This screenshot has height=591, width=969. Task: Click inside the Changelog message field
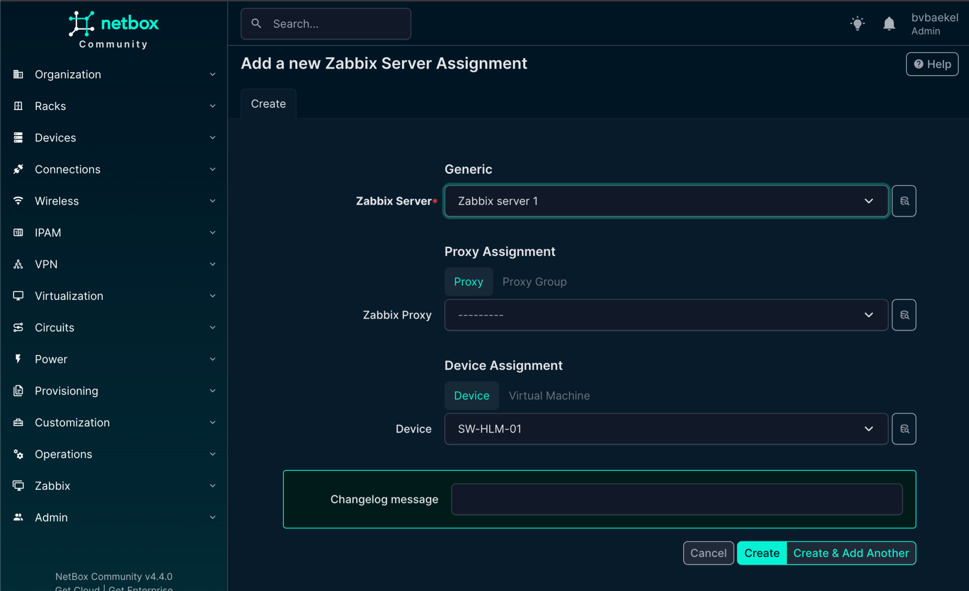coord(677,499)
